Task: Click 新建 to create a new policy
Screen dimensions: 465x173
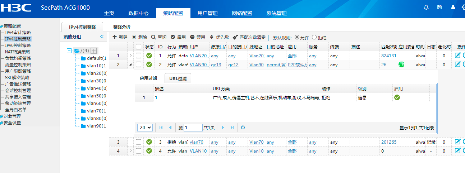Action: pyautogui.click(x=120, y=37)
